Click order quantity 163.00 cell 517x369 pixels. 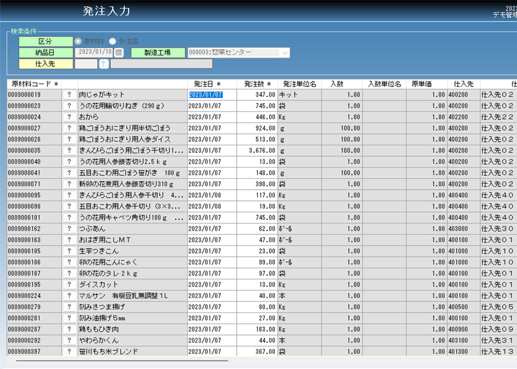click(257, 330)
